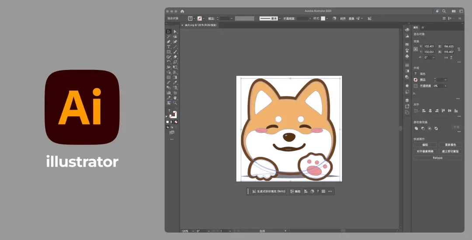Screen dimensions: 472x240
Task: Select the Magic Wand tool
Action: (x=169, y=37)
